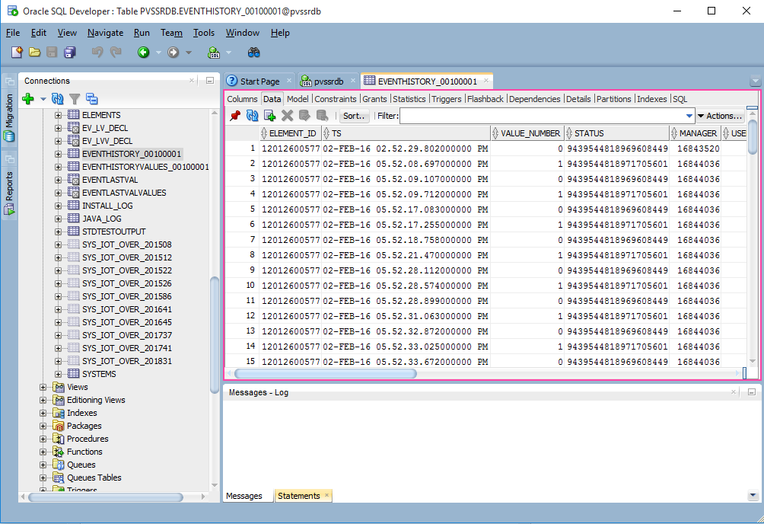Expand the Views tree node

click(43, 387)
